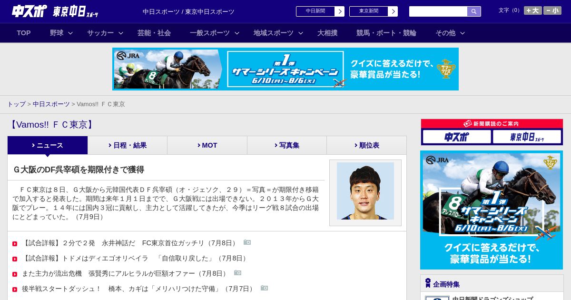Viewport: 571px width, 300px height.
Task: Switch to the 日程・結果 tab
Action: pos(128,145)
